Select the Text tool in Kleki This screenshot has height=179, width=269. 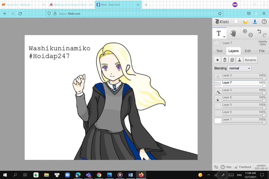[219, 33]
